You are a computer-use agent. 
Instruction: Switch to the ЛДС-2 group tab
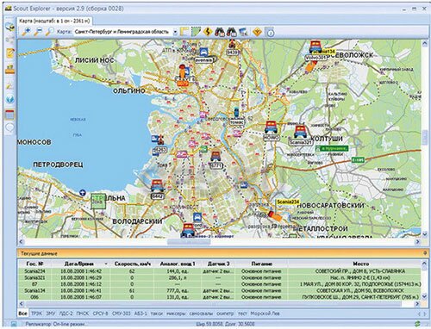tap(66, 313)
